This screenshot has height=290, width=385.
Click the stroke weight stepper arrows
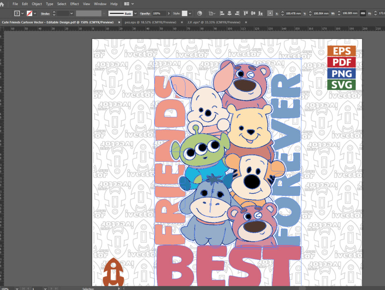[54, 13]
